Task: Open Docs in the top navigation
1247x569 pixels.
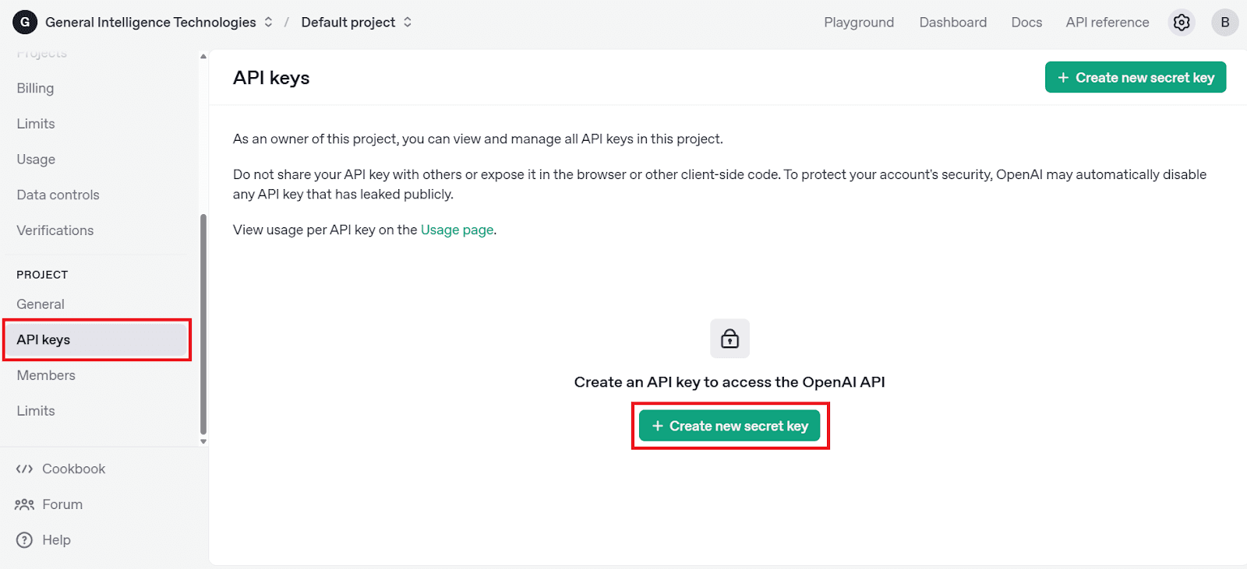Action: point(1026,23)
